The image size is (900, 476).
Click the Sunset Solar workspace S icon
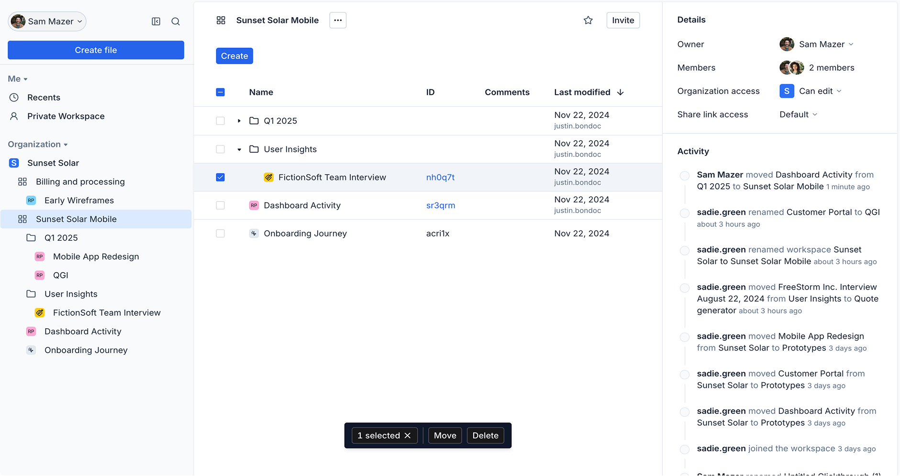point(13,163)
